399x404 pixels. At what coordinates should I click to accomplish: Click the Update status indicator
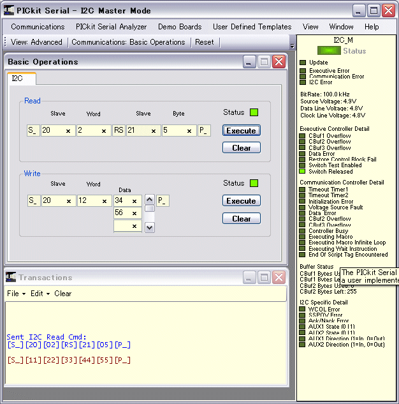pyautogui.click(x=303, y=63)
